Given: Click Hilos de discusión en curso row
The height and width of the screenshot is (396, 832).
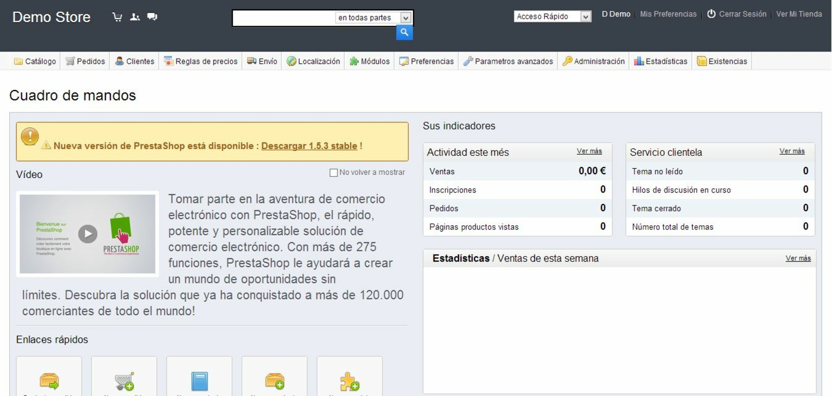Looking at the screenshot, I should 720,190.
